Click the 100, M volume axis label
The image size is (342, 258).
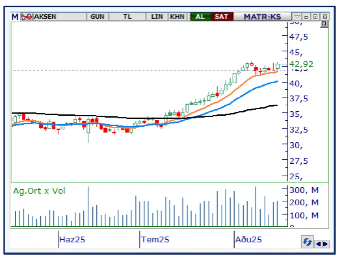(304, 216)
